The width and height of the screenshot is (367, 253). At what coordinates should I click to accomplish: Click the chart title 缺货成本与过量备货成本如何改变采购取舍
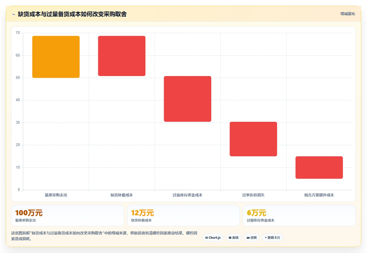coord(72,14)
